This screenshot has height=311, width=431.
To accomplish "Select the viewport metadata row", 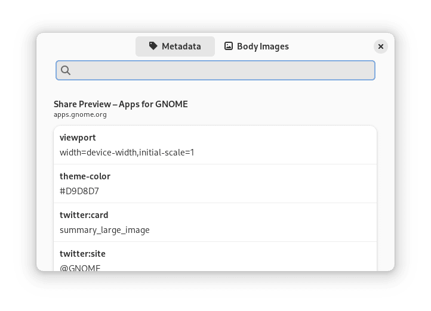I will tap(215, 145).
